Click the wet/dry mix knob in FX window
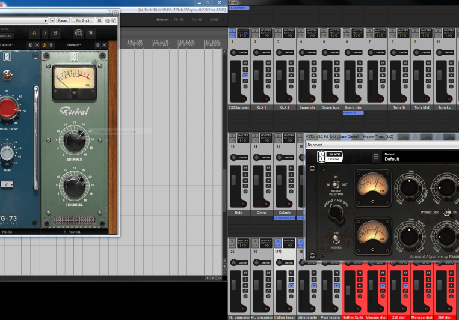This screenshot has width=459, height=320. [108, 21]
